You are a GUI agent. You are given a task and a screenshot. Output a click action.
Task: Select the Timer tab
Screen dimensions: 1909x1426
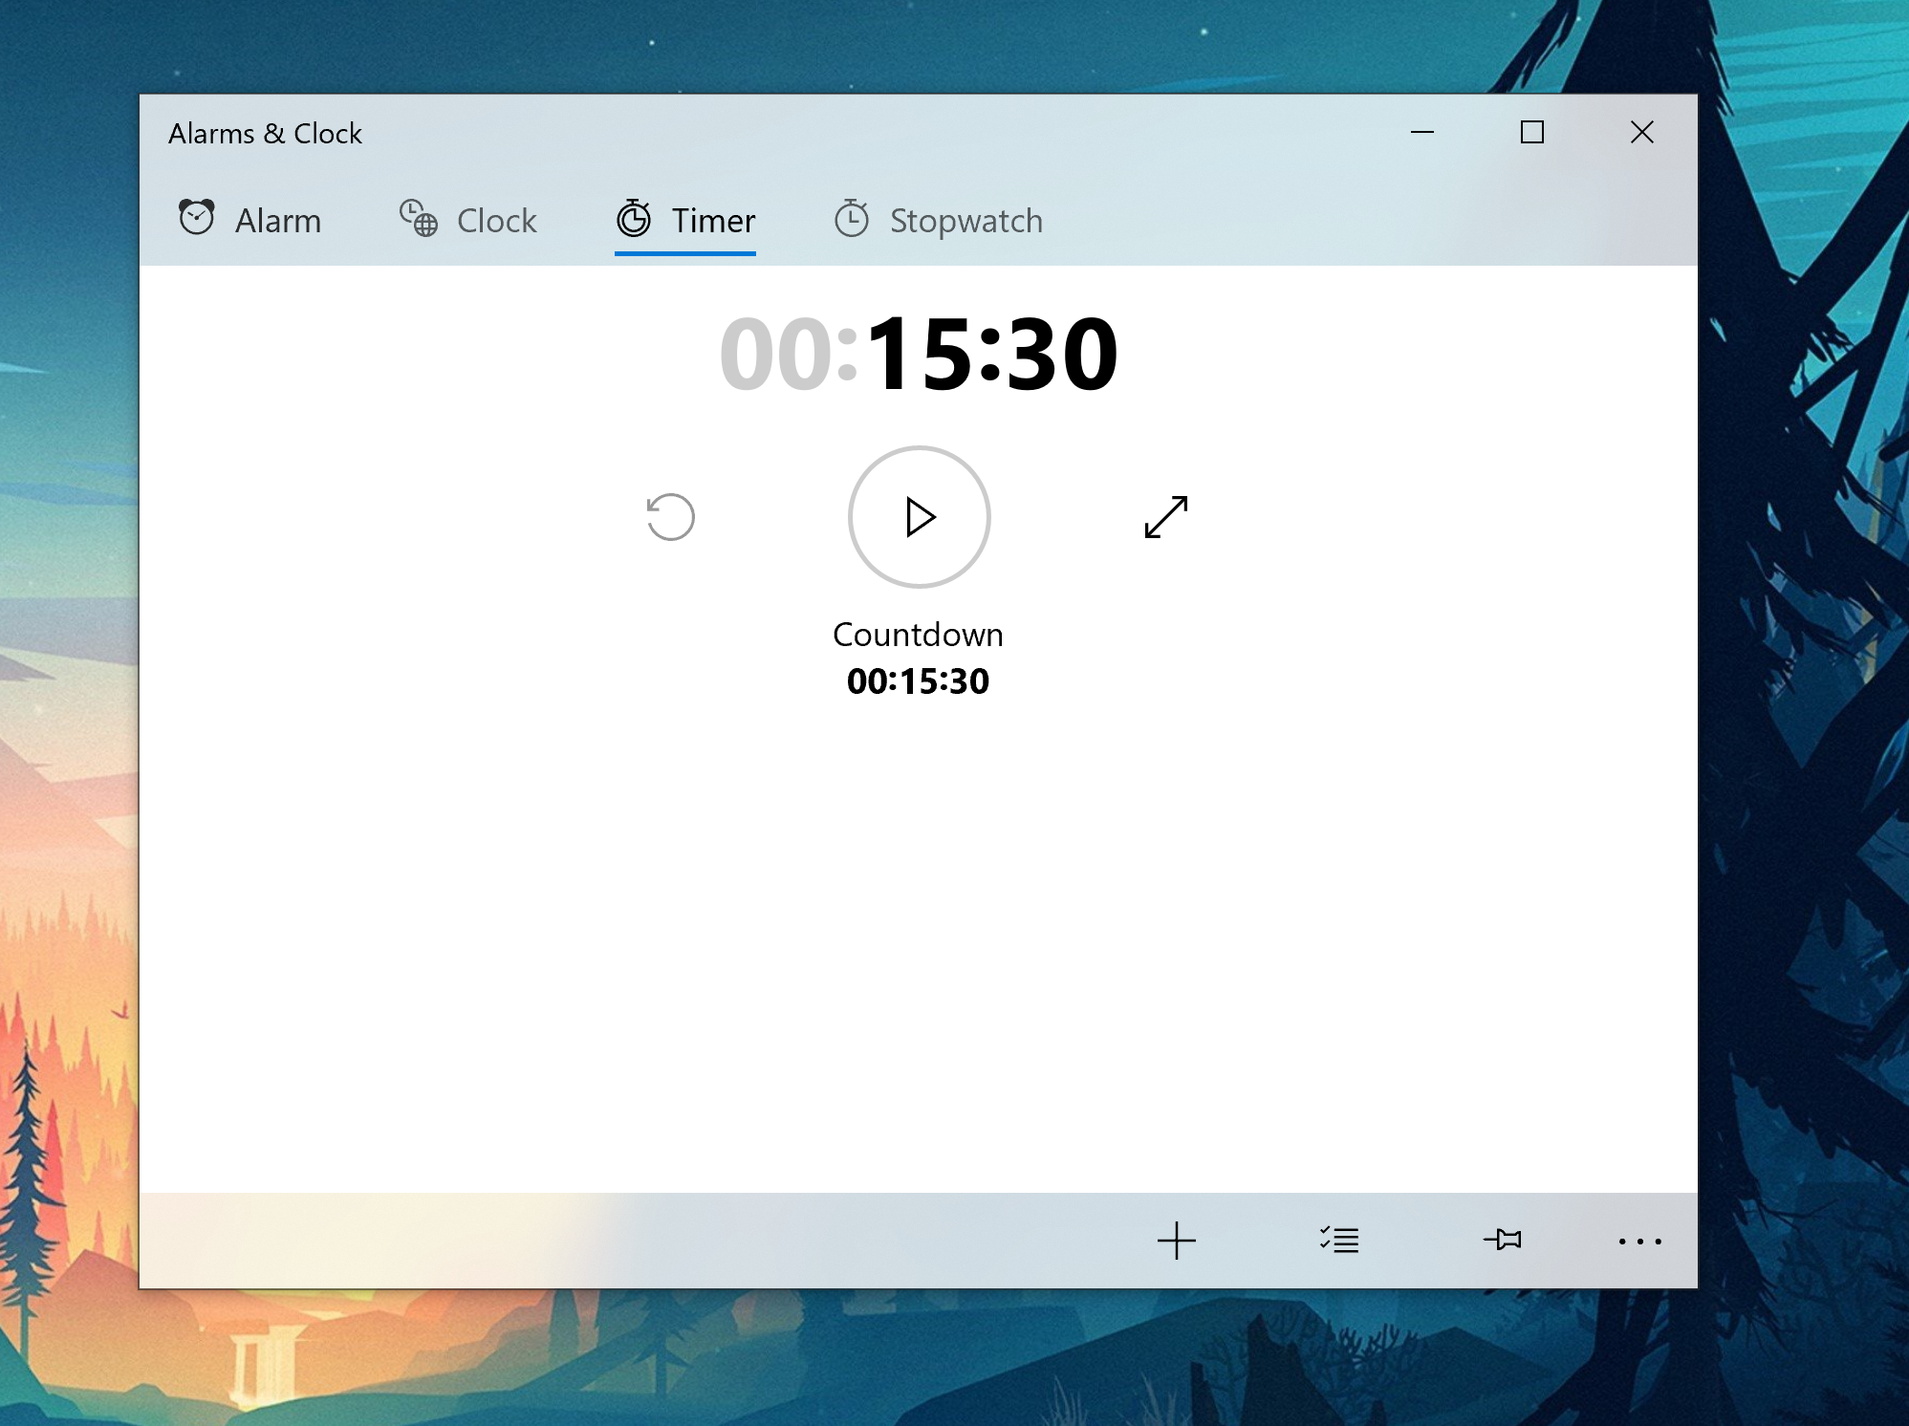coord(685,220)
